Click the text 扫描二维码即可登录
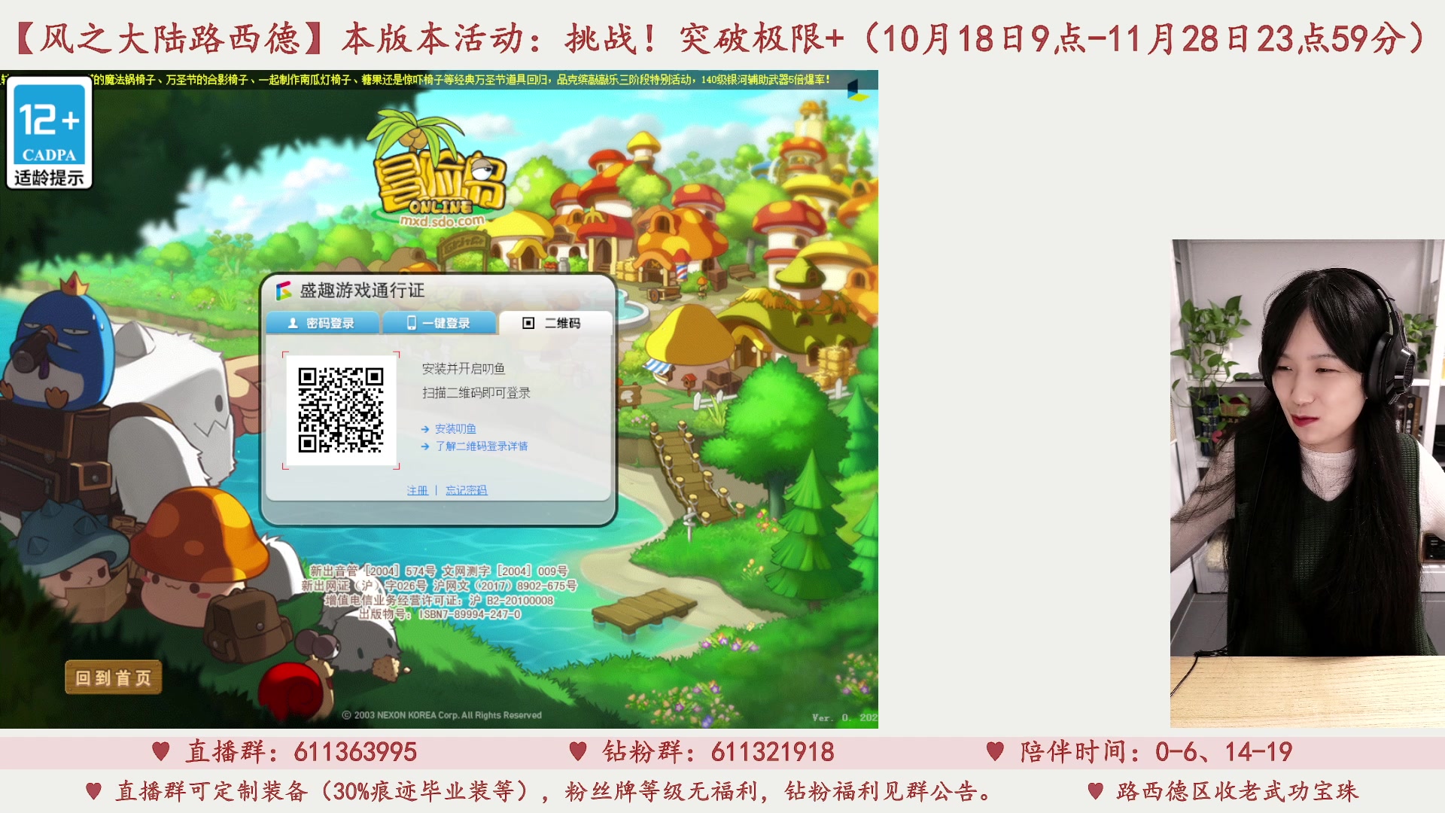The image size is (1445, 813). click(476, 392)
